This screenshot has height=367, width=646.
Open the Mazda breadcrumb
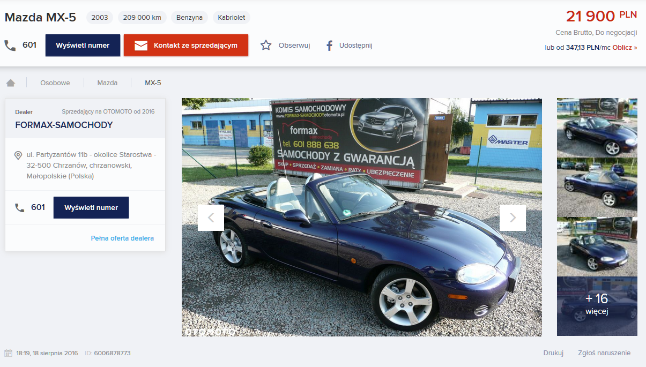tap(107, 83)
